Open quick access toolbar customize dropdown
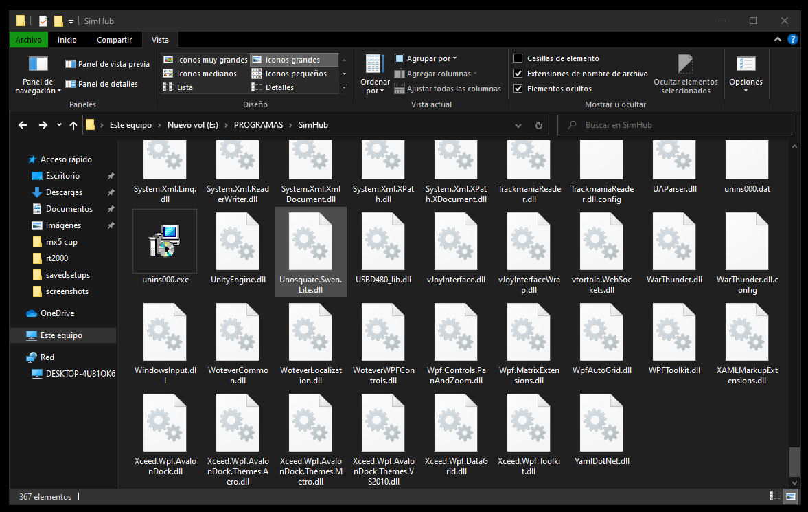The image size is (808, 512). pyautogui.click(x=71, y=22)
